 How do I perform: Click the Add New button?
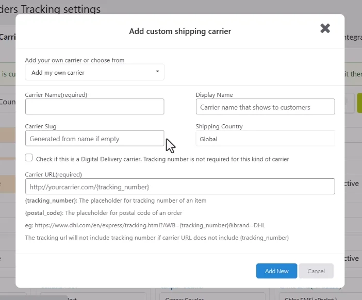click(276, 271)
